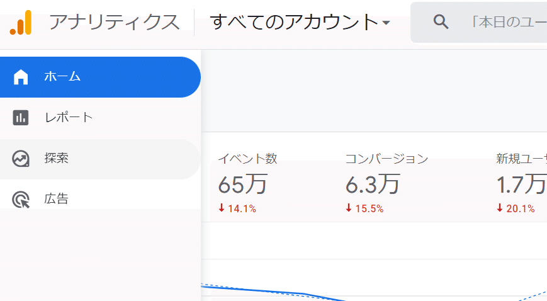547x301 pixels.
Task: Select the 新規ユーザー metric tab
Action: [521, 159]
